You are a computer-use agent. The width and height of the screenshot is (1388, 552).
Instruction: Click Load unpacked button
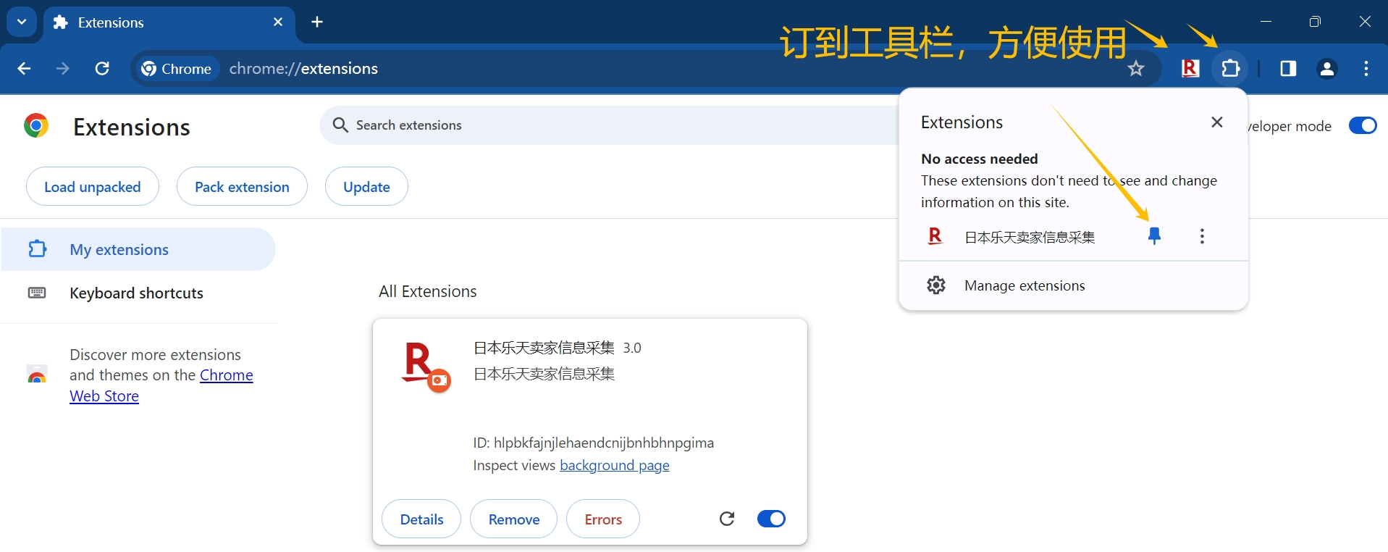click(x=93, y=187)
